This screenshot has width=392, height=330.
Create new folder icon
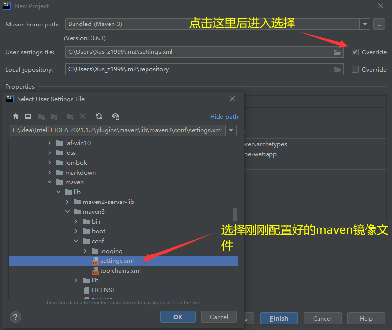click(x=70, y=116)
